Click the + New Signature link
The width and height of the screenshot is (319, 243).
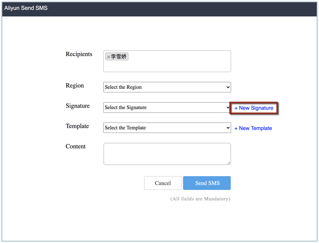pos(254,108)
